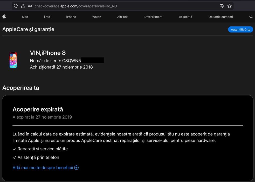The width and height of the screenshot is (255, 182).
Task: Open Află mai multe despre beneficii link
Action: pyautogui.click(x=43, y=168)
